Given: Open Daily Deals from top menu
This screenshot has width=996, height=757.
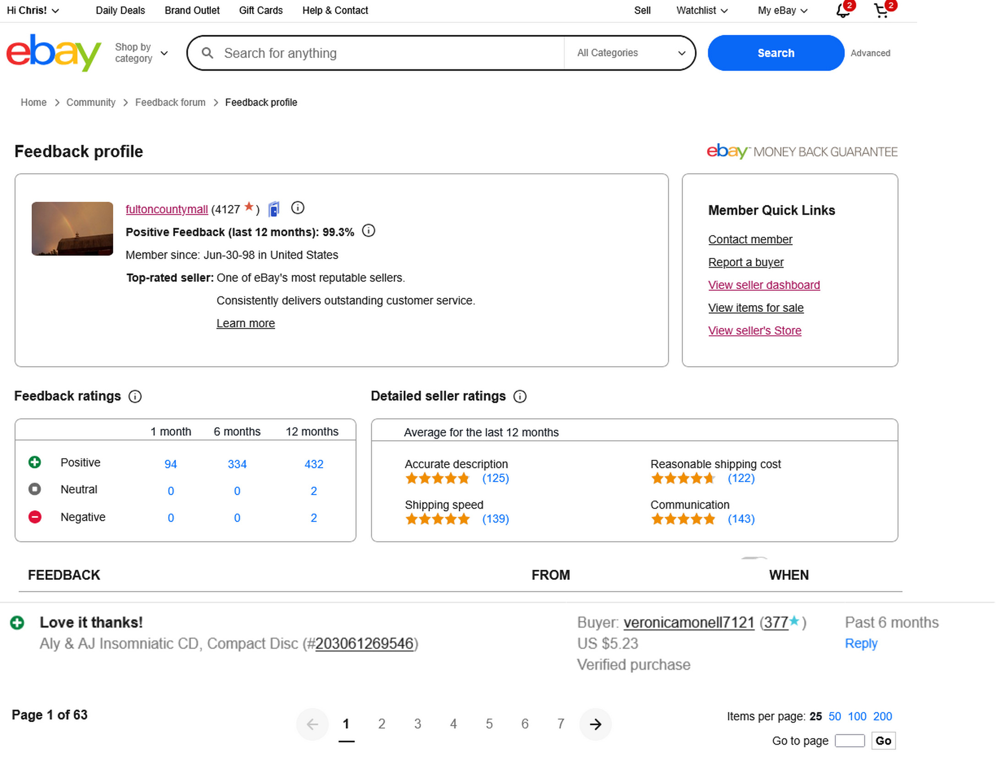Looking at the screenshot, I should point(120,11).
